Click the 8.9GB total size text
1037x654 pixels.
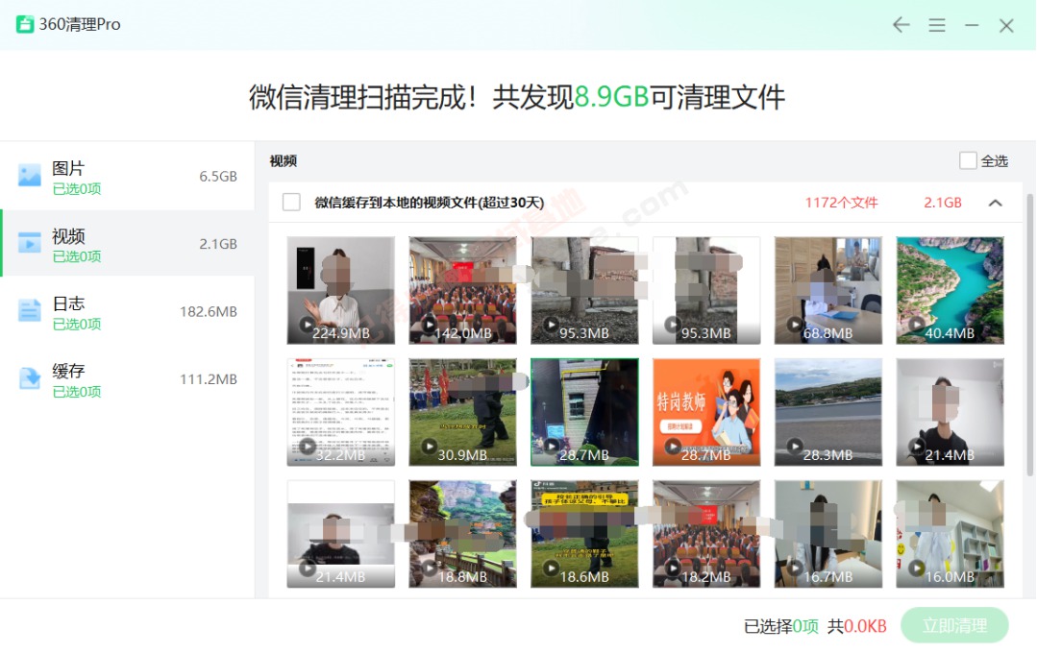(x=611, y=97)
